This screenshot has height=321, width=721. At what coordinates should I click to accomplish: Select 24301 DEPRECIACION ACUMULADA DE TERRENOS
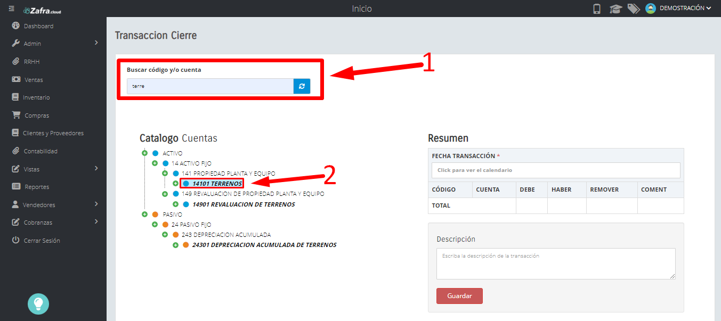click(x=264, y=245)
